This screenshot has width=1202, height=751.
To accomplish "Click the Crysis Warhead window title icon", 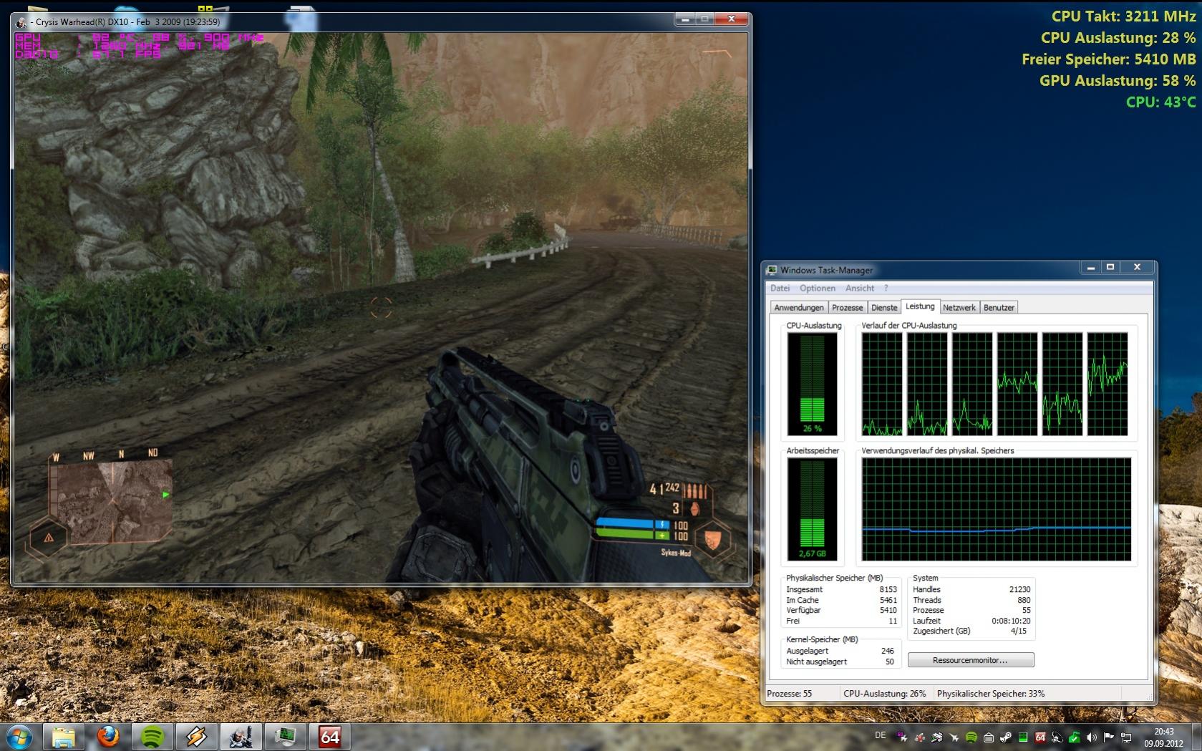I will point(21,22).
